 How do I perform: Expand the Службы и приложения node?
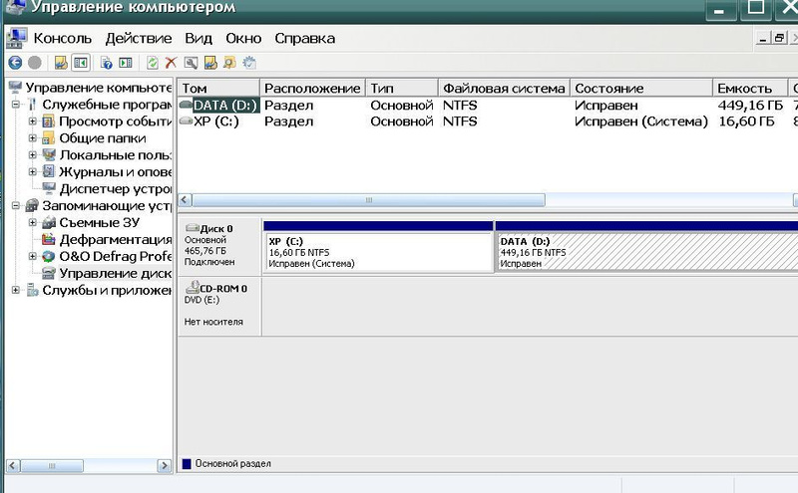(16, 290)
